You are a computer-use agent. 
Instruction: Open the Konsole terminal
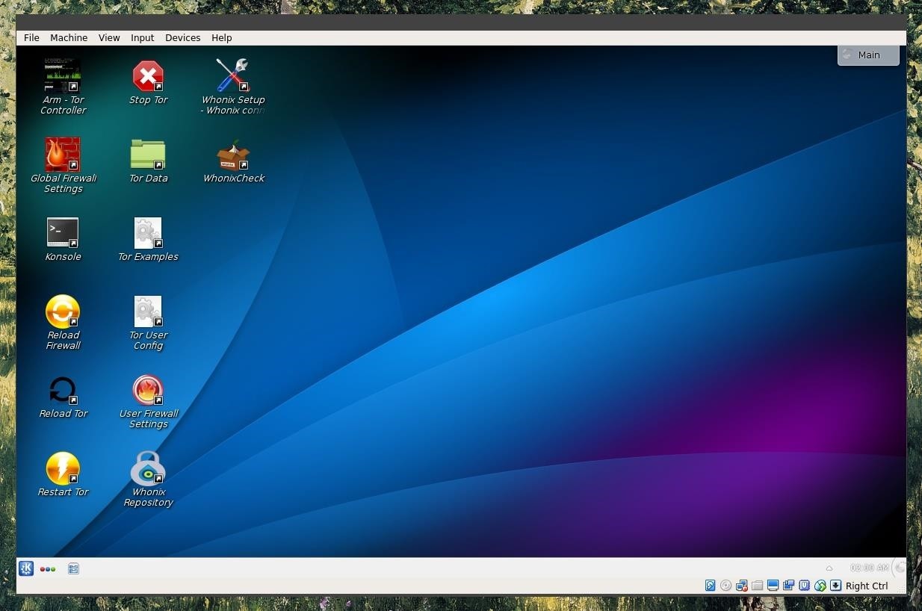tap(63, 234)
